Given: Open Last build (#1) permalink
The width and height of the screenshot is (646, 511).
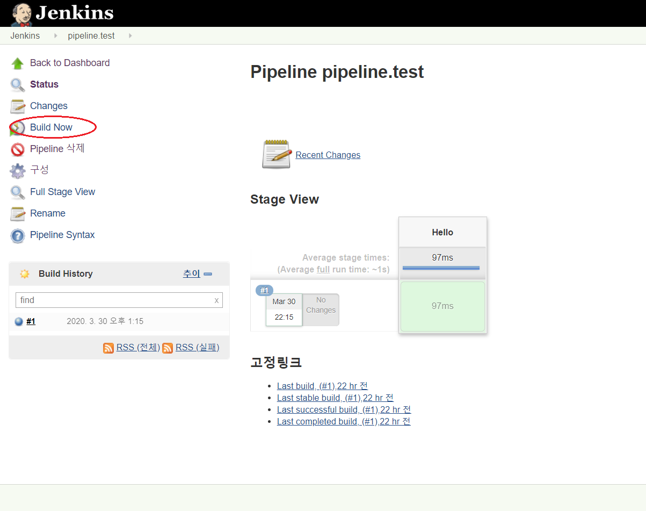Looking at the screenshot, I should 322,386.
